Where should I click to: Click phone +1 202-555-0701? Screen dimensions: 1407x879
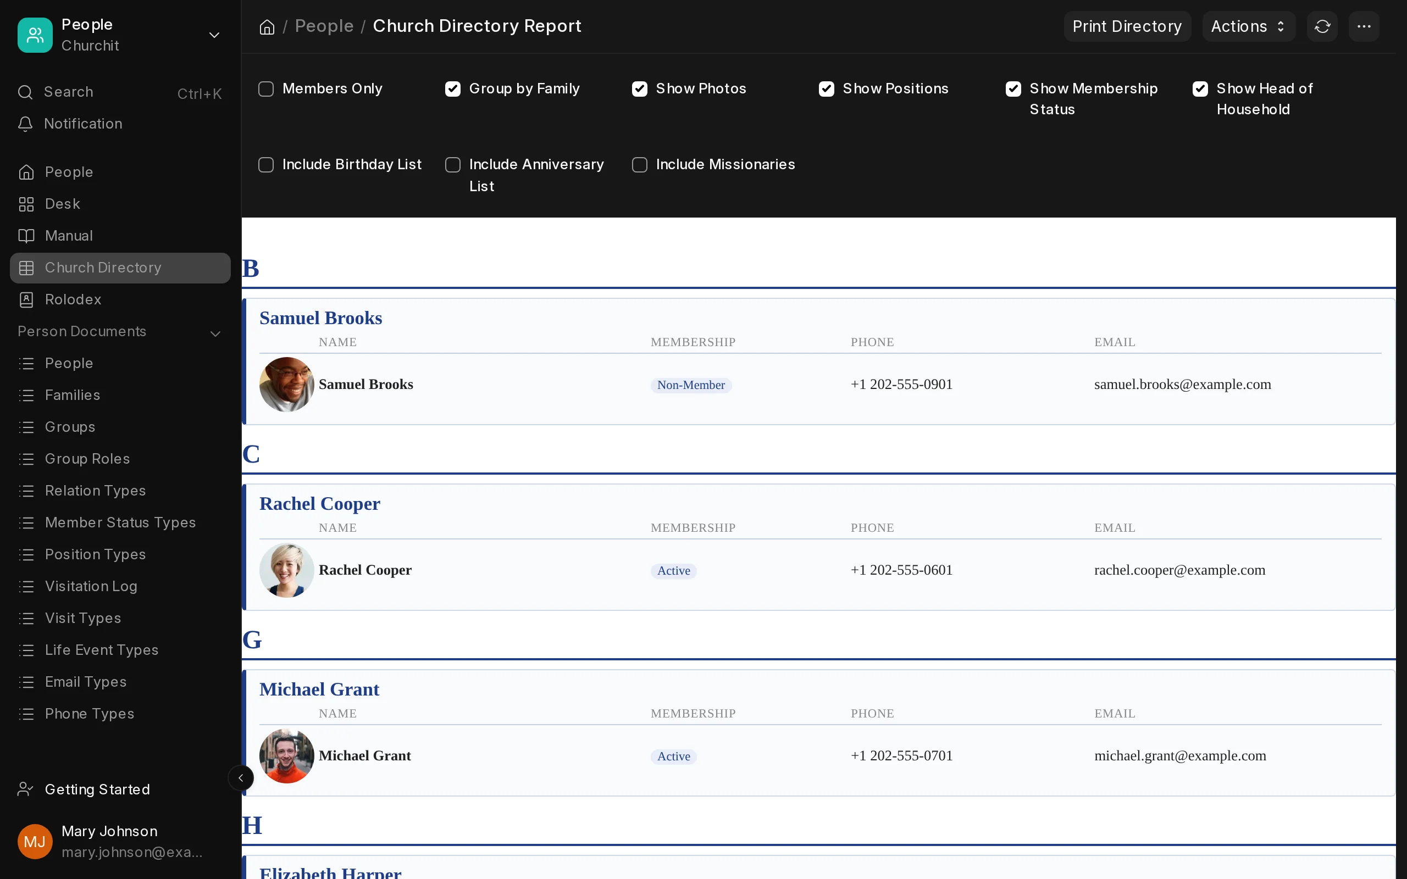pyautogui.click(x=902, y=756)
